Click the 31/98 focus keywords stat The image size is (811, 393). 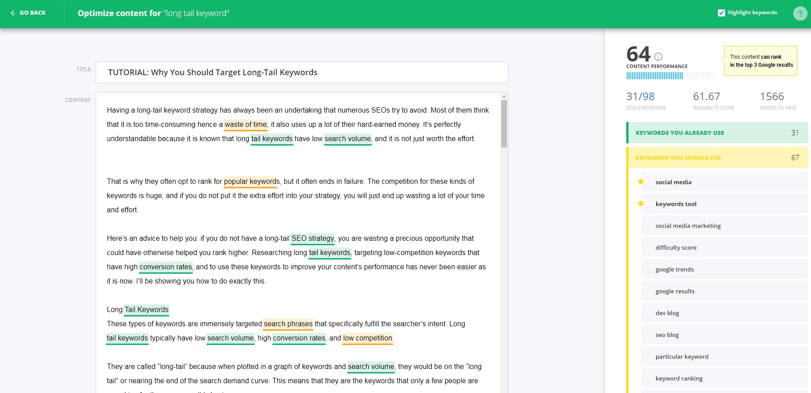(x=640, y=97)
